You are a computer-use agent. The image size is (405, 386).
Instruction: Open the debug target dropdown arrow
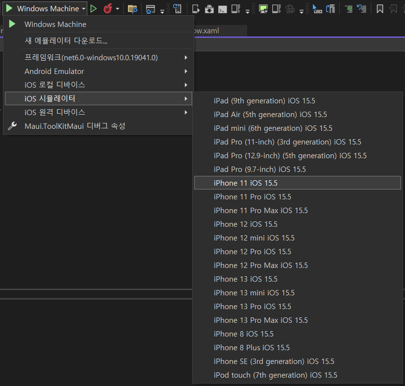[84, 8]
